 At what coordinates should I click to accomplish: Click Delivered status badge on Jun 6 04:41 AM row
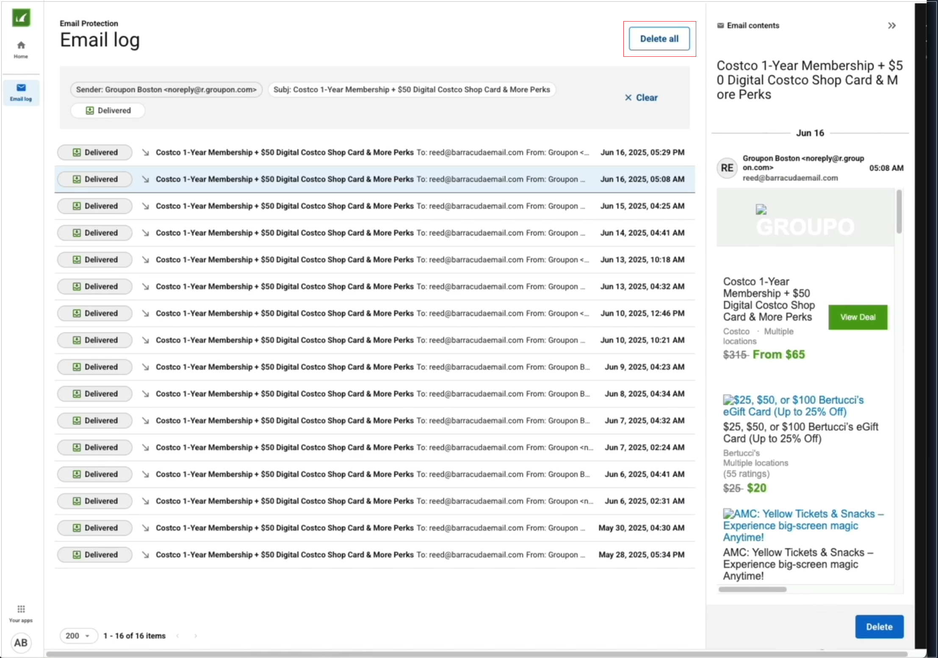[x=95, y=474]
